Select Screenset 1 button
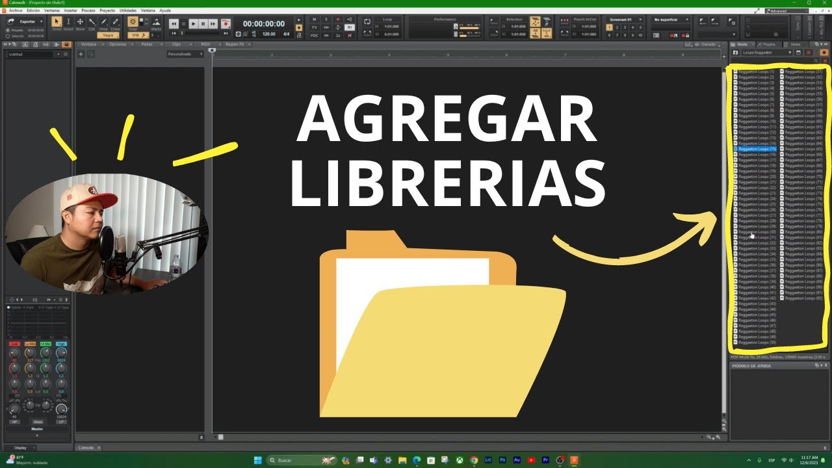Image resolution: width=832 pixels, height=468 pixels. click(610, 27)
